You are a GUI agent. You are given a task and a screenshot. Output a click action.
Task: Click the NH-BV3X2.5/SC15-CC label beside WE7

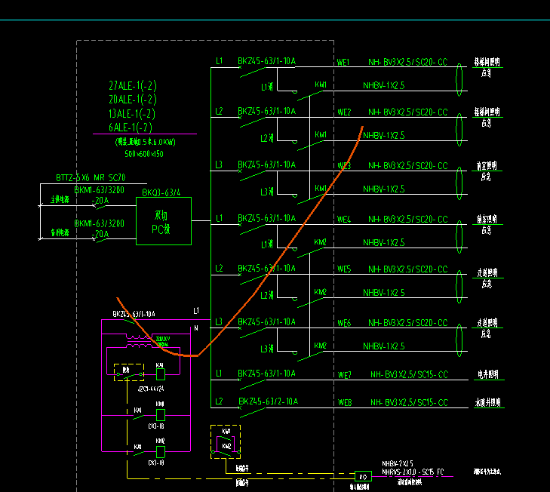tap(409, 374)
